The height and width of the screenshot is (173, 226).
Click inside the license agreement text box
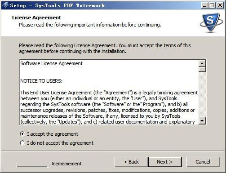pyautogui.click(x=109, y=92)
